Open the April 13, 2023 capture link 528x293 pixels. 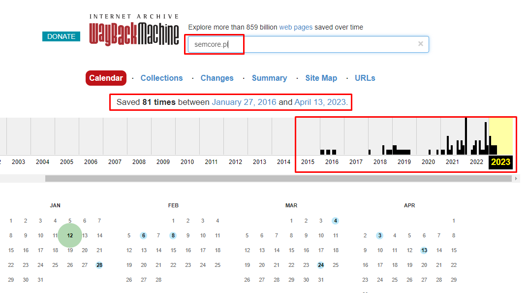pyautogui.click(x=320, y=102)
